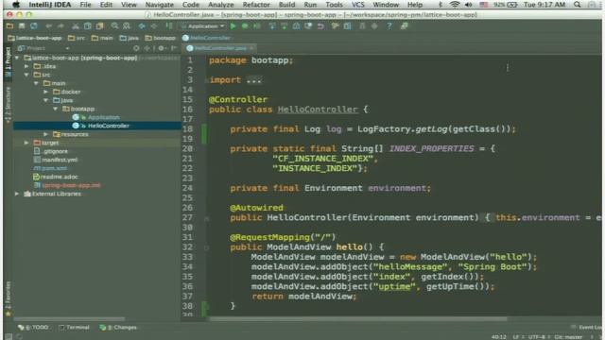This screenshot has height=340, width=605.
Task: Expand the target folder
Action: click(x=26, y=143)
